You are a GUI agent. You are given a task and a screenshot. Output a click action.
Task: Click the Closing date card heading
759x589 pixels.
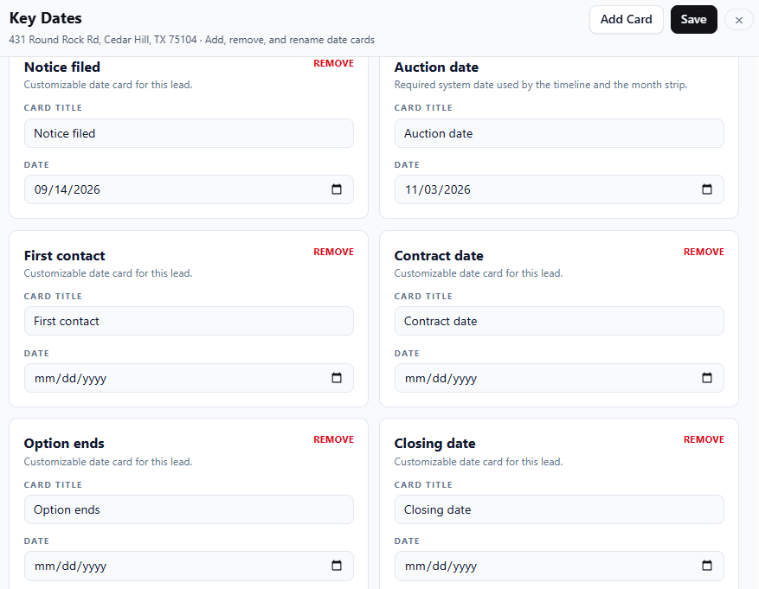click(x=434, y=444)
